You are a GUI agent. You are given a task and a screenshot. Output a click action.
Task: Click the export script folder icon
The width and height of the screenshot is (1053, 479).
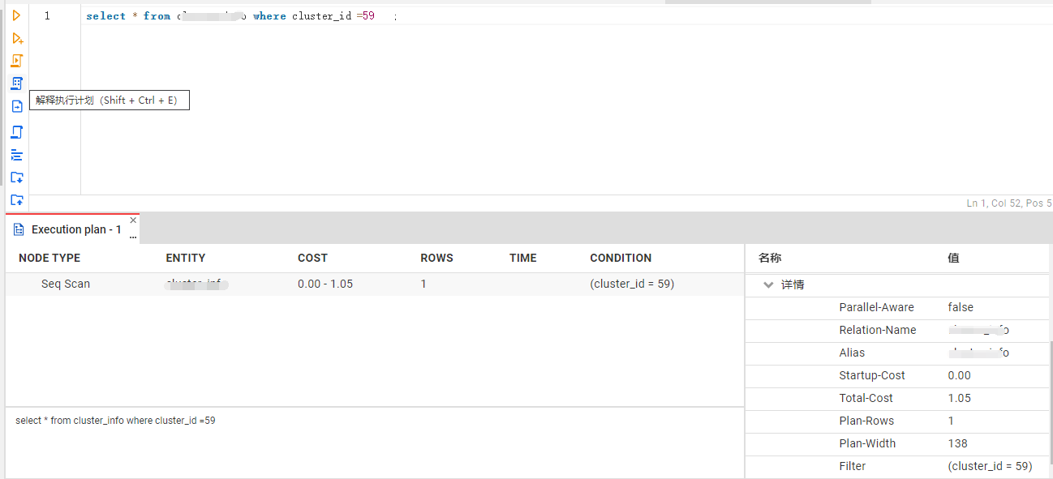coord(17,200)
